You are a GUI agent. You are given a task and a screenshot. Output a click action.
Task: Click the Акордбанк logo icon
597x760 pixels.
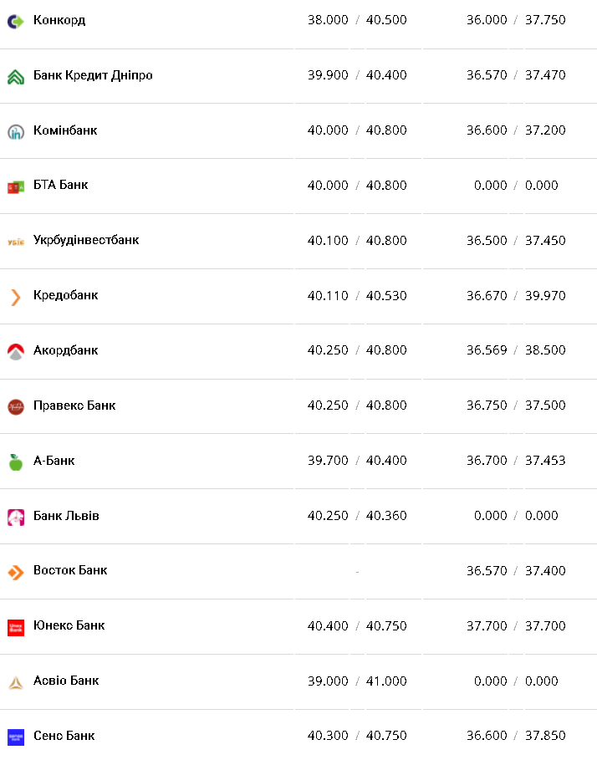pyautogui.click(x=15, y=352)
